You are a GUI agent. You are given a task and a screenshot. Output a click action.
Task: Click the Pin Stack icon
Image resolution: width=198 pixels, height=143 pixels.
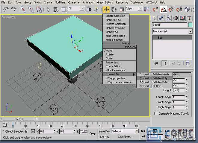pyautogui.click(x=156, y=63)
